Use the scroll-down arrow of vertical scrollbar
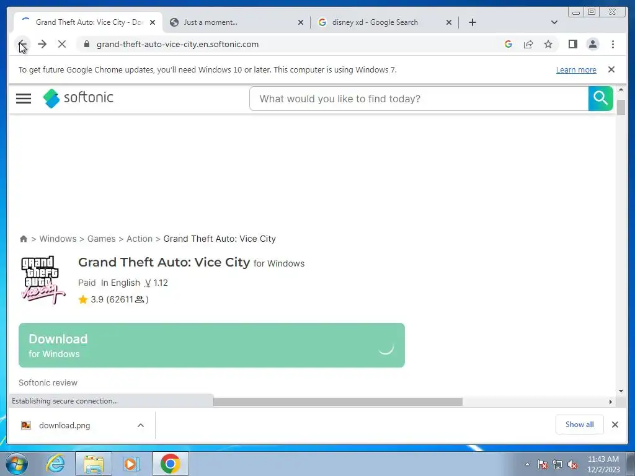635x476 pixels. (x=621, y=391)
